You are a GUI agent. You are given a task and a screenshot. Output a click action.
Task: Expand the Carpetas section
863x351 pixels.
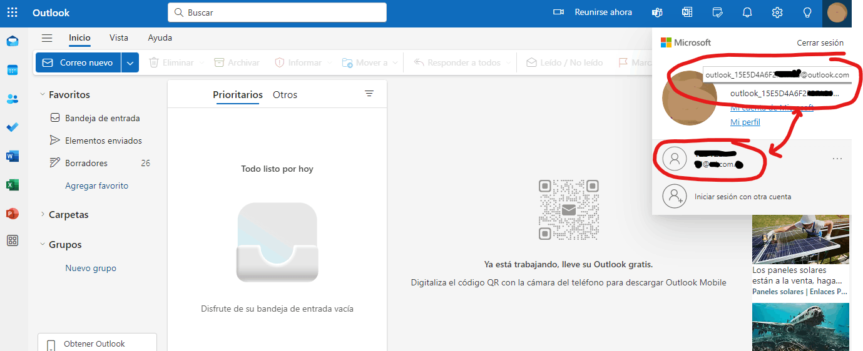(x=42, y=215)
